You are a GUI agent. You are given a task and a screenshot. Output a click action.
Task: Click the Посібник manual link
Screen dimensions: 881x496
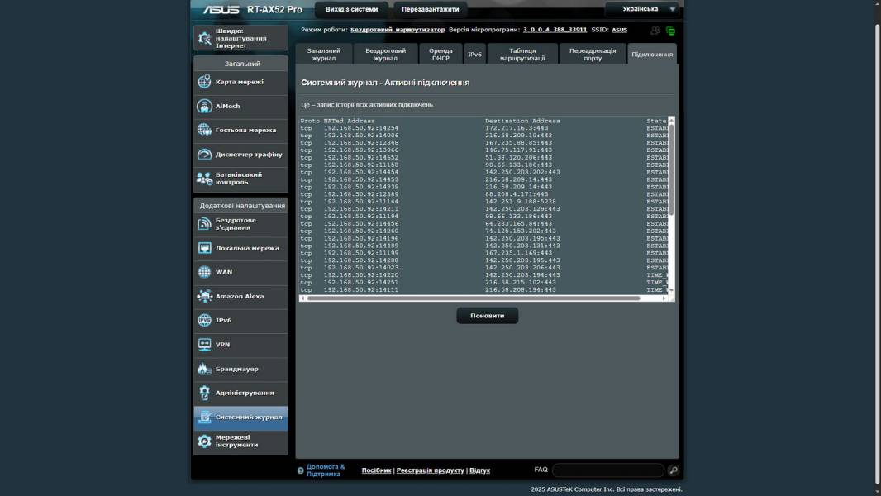[376, 470]
